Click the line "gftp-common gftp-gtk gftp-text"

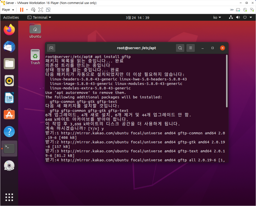(83, 102)
